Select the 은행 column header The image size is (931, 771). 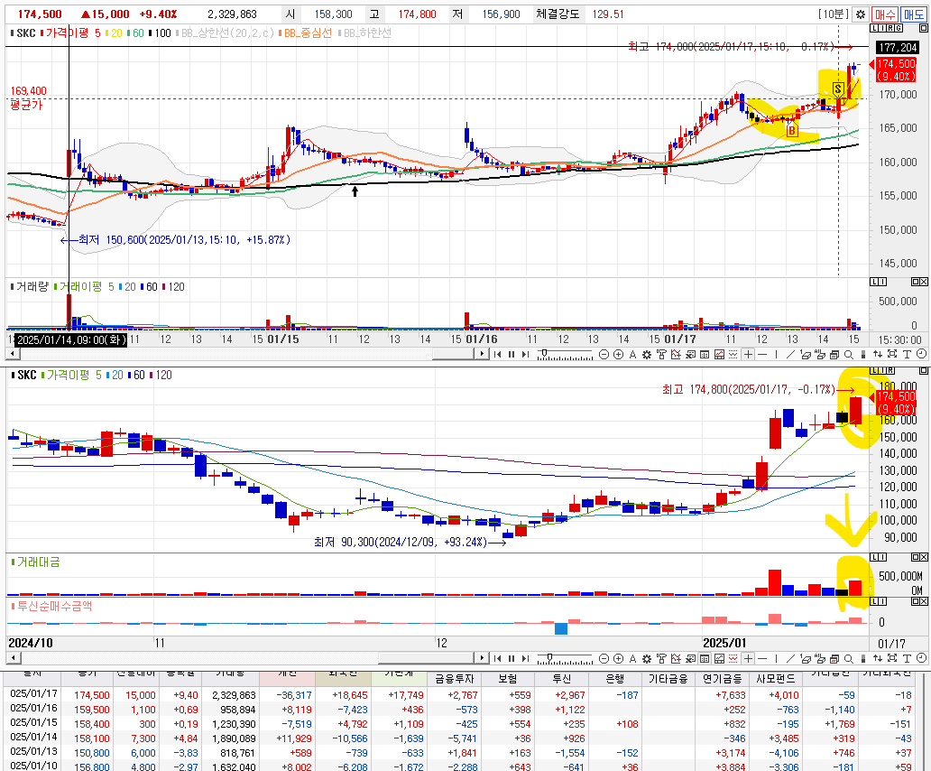pyautogui.click(x=614, y=678)
